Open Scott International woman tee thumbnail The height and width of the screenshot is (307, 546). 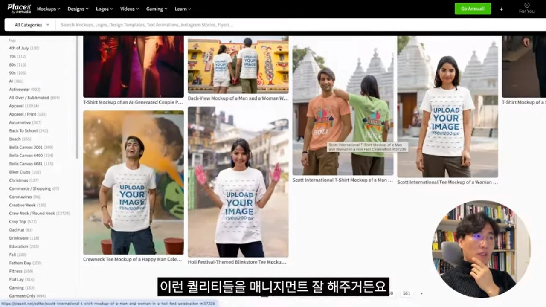pos(447,107)
